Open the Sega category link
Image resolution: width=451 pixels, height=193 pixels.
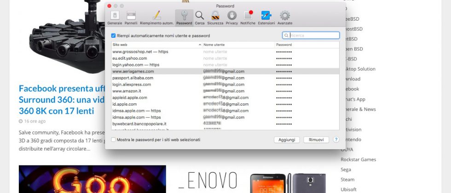(346, 170)
